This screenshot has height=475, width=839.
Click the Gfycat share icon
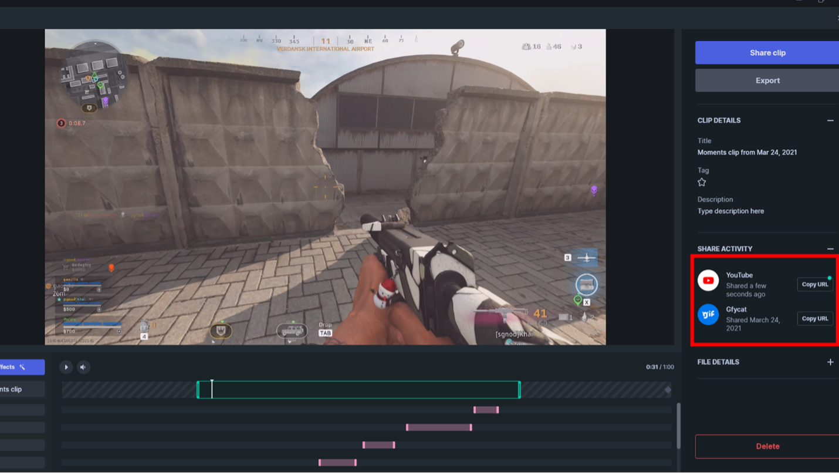coord(708,315)
